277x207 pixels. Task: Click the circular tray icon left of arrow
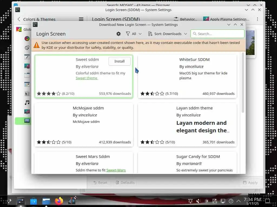click(x=231, y=201)
